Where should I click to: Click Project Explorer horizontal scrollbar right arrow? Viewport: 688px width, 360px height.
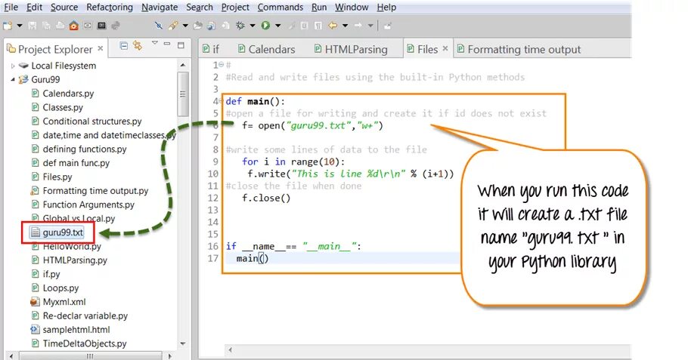[x=170, y=356]
